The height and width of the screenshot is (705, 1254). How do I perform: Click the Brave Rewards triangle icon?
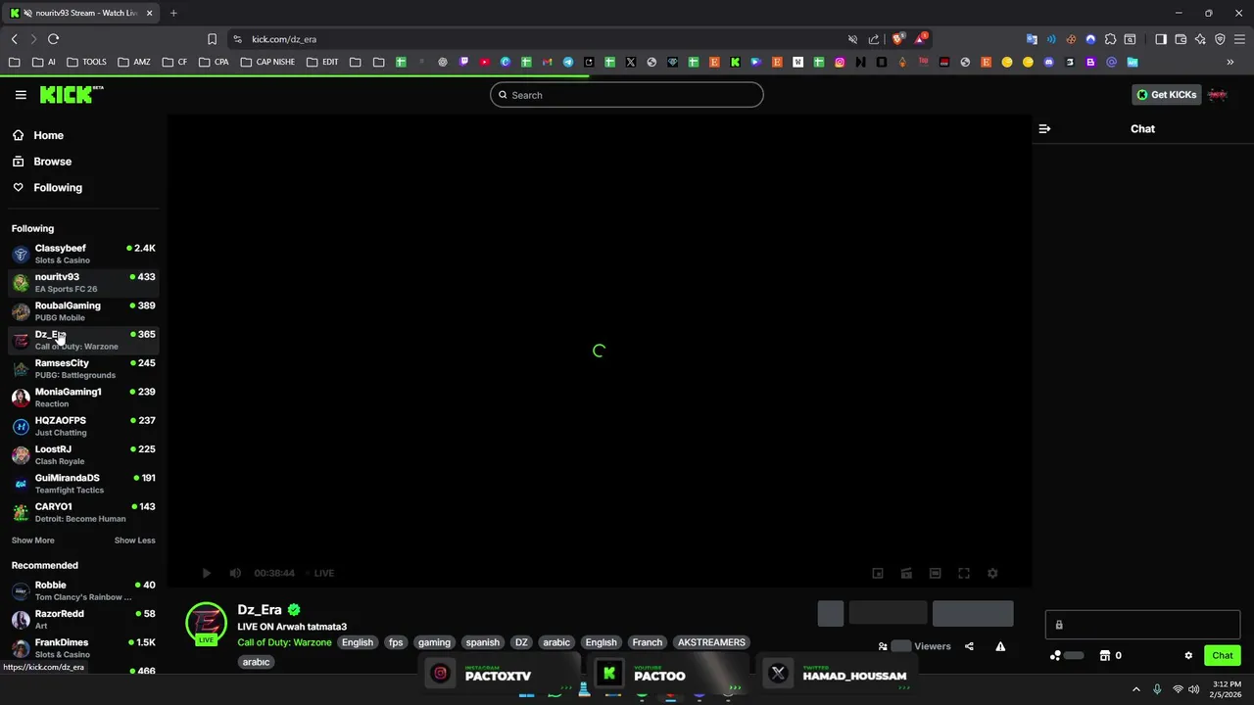[x=921, y=39]
